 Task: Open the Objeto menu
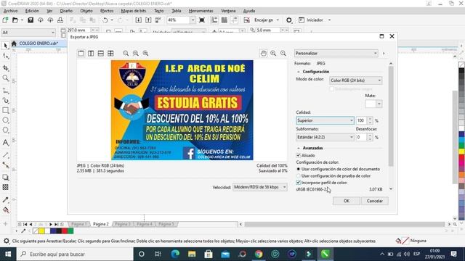click(x=86, y=11)
